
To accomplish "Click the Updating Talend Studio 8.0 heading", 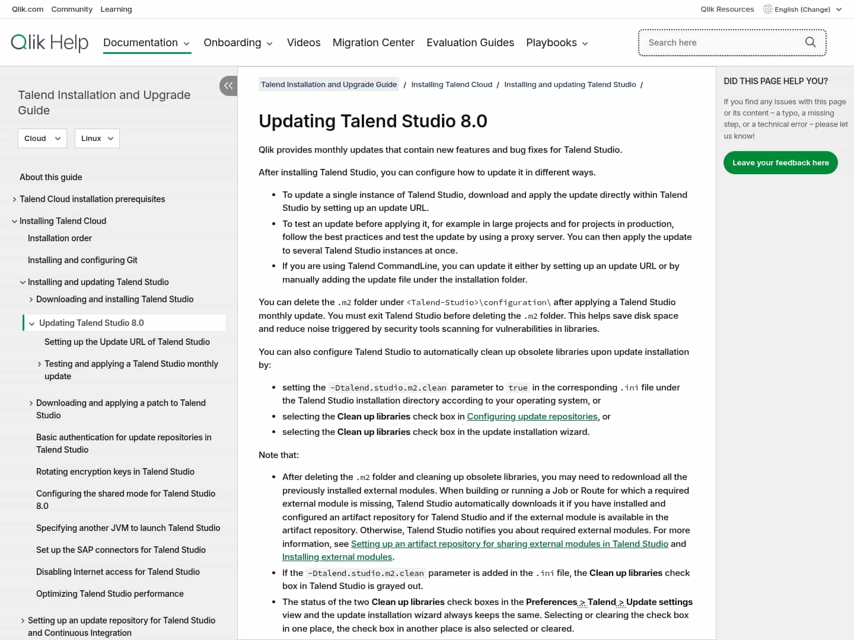I will tap(373, 121).
